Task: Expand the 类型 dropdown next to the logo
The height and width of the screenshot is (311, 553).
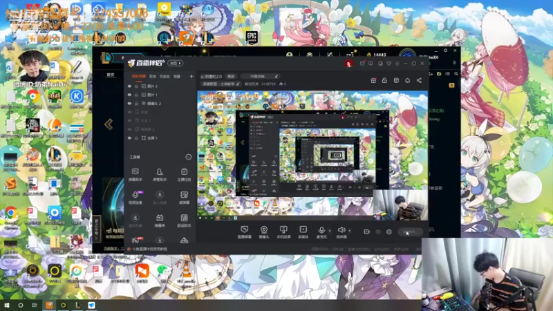Action: pyautogui.click(x=176, y=63)
